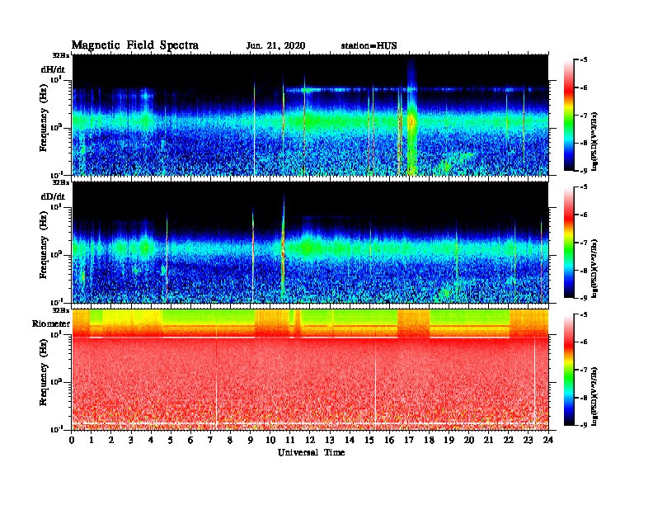Screen dimensions: 653x505
Task: Select the "dD/dt" panel label
Action: click(x=53, y=196)
